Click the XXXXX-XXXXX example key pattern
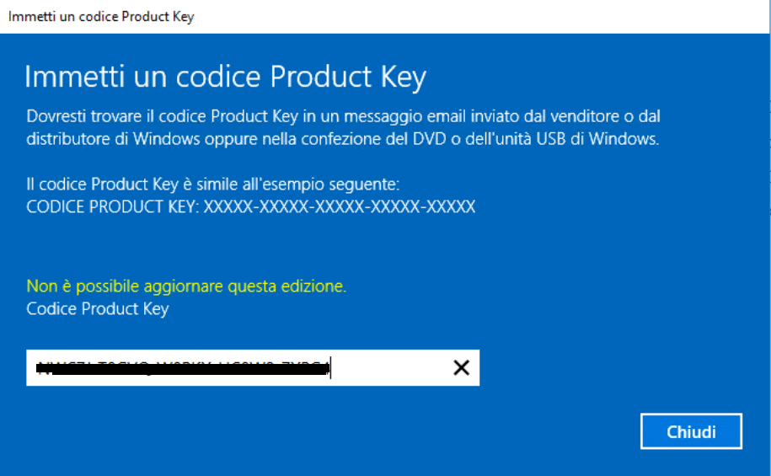 point(340,206)
